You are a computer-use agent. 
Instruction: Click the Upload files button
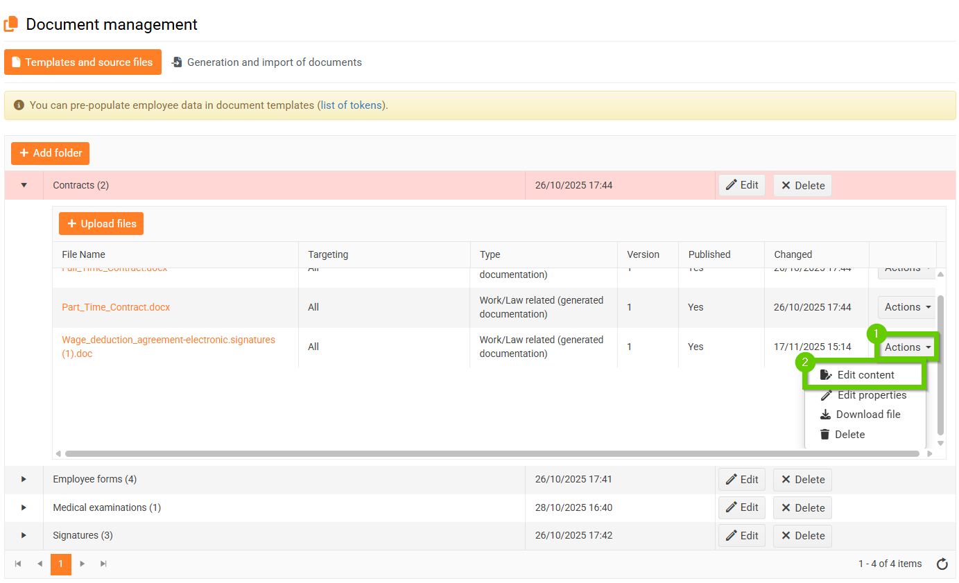pyautogui.click(x=101, y=224)
